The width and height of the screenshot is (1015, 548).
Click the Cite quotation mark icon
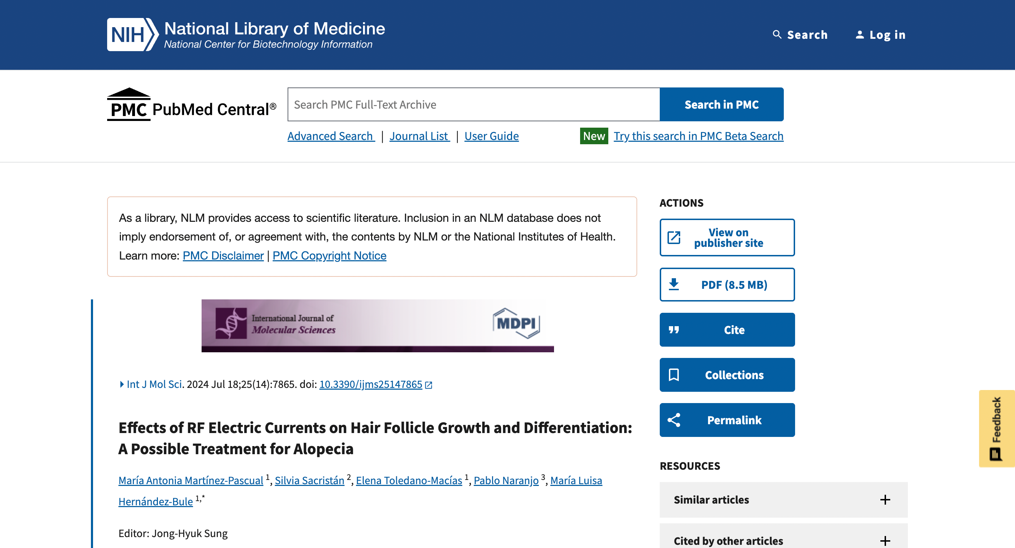(674, 330)
